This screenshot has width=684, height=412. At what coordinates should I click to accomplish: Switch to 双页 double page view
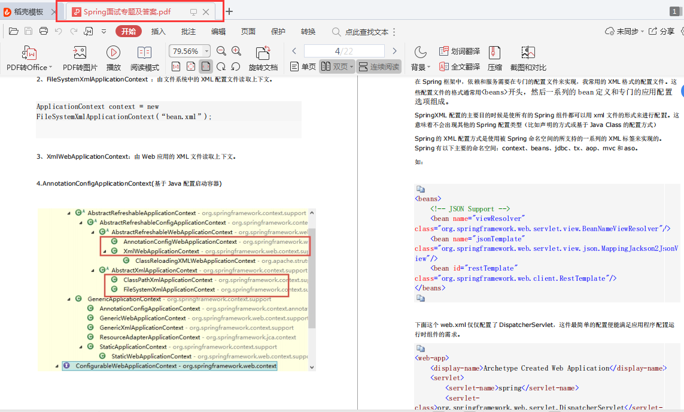335,67
